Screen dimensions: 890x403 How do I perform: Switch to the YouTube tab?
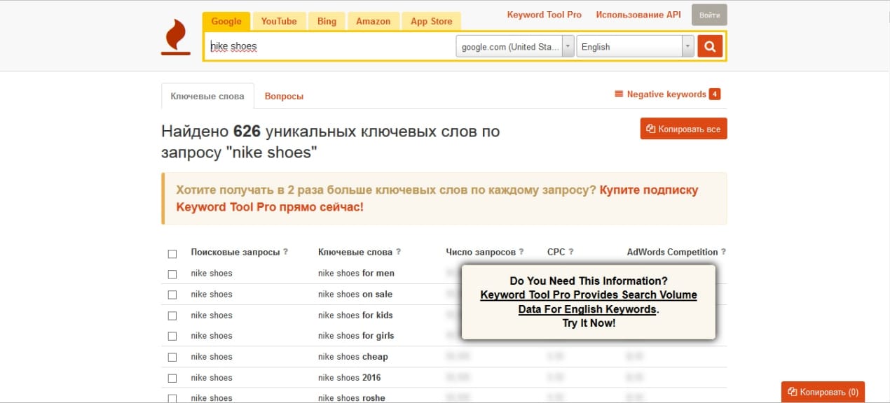click(x=279, y=21)
